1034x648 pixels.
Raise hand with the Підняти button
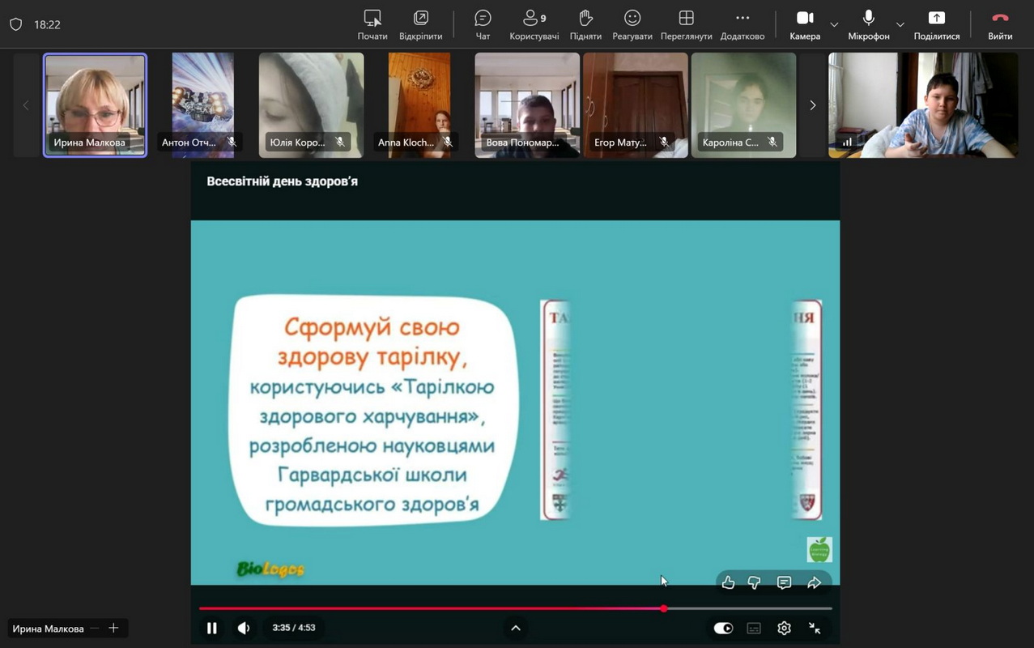(585, 24)
